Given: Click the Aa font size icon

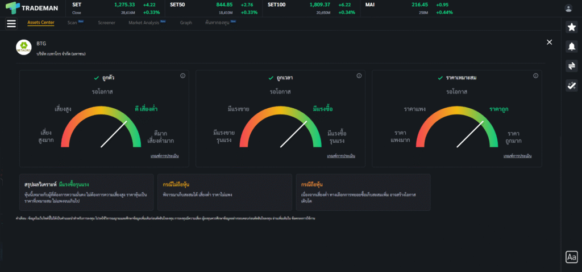Looking at the screenshot, I should 572,257.
